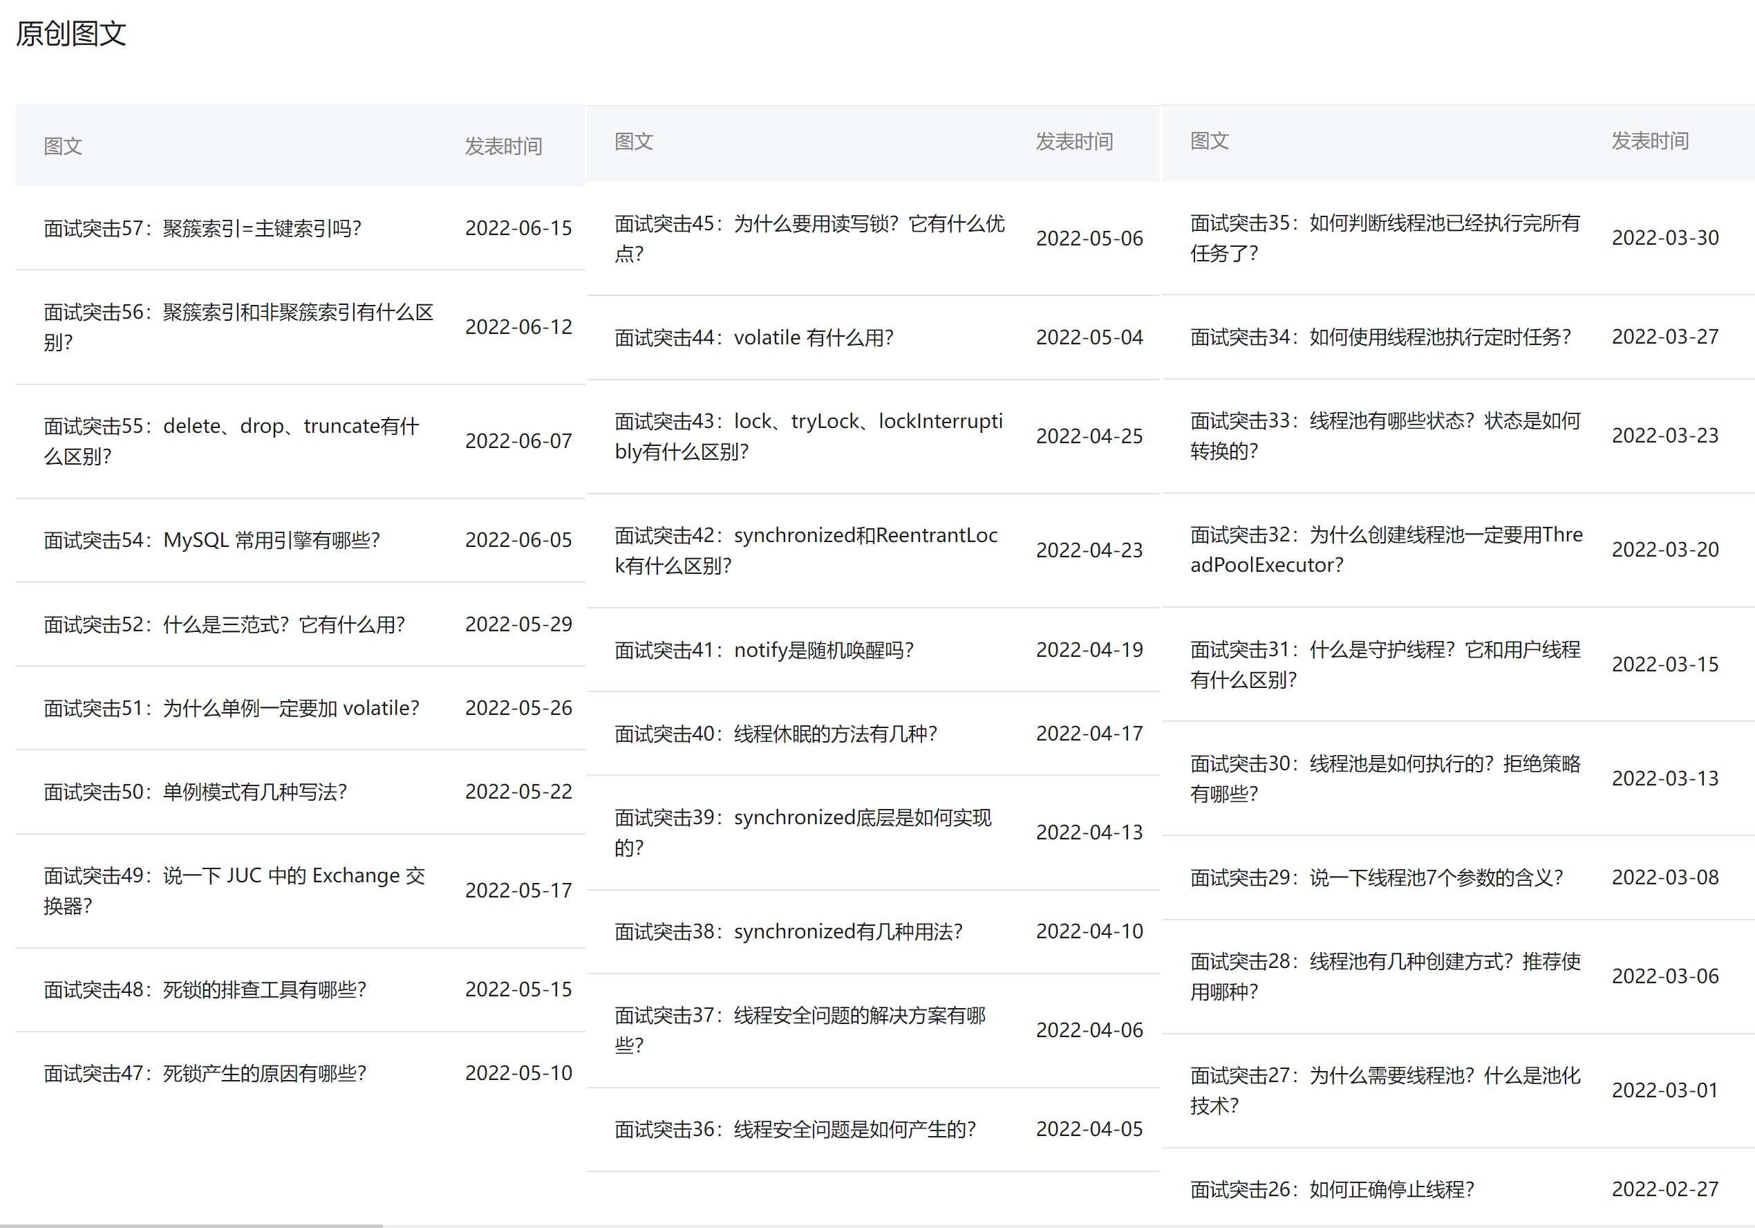
Task: Click 发表时间 header in the middle table
Action: point(1075,142)
